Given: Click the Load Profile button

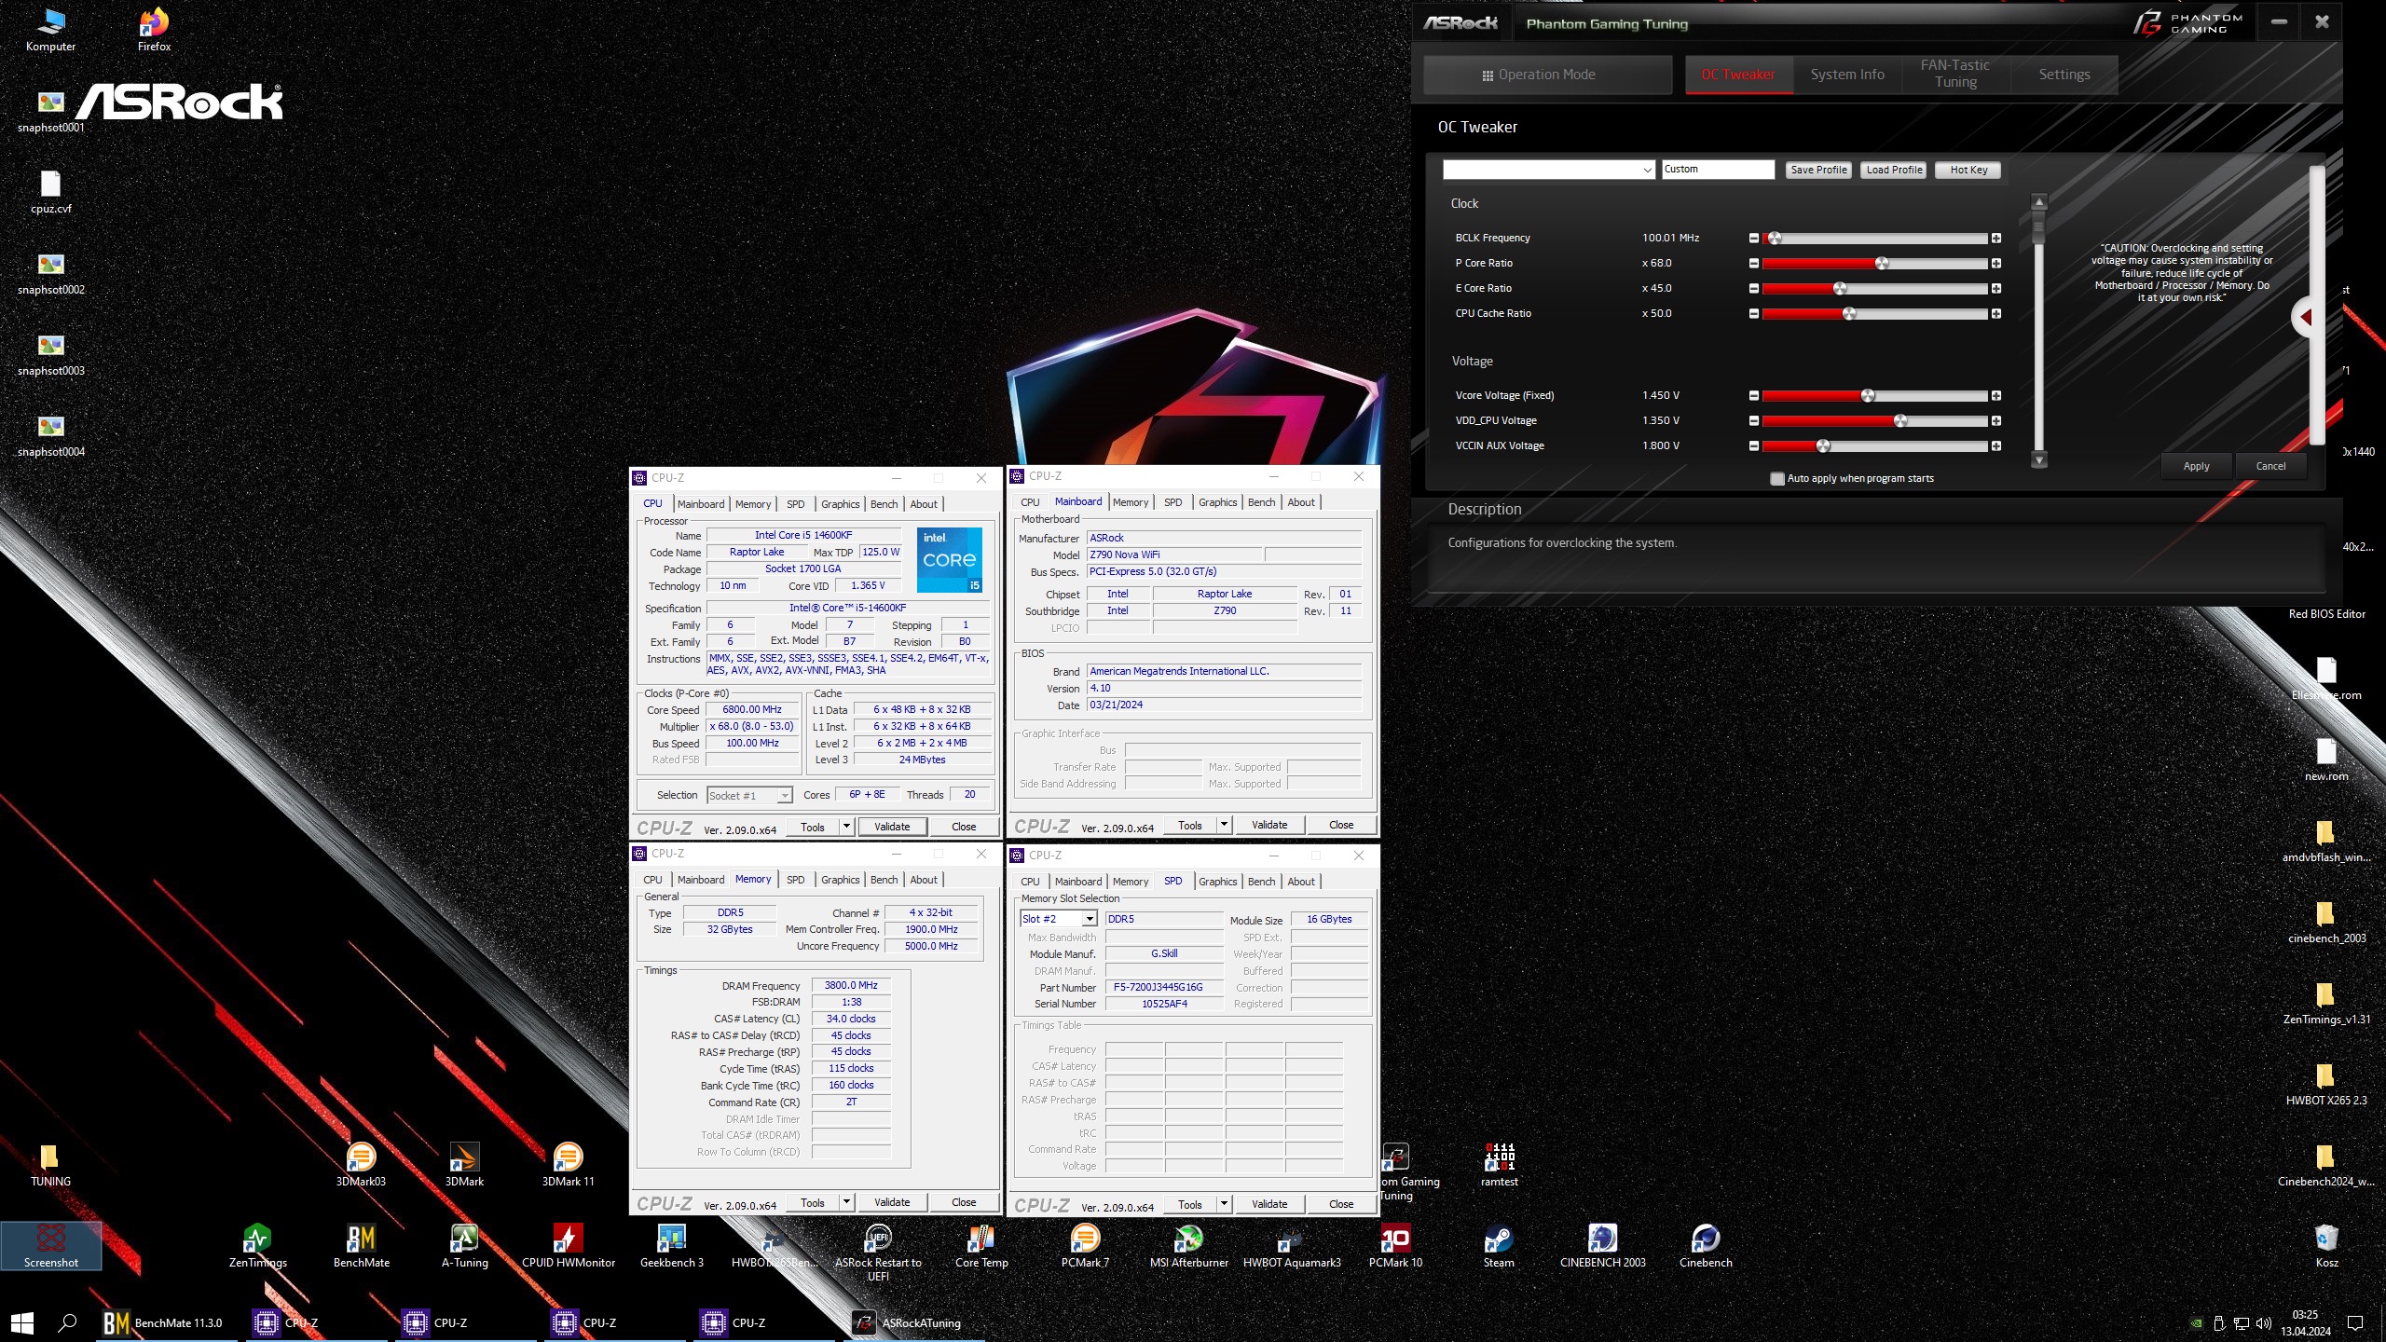Looking at the screenshot, I should 1893,170.
